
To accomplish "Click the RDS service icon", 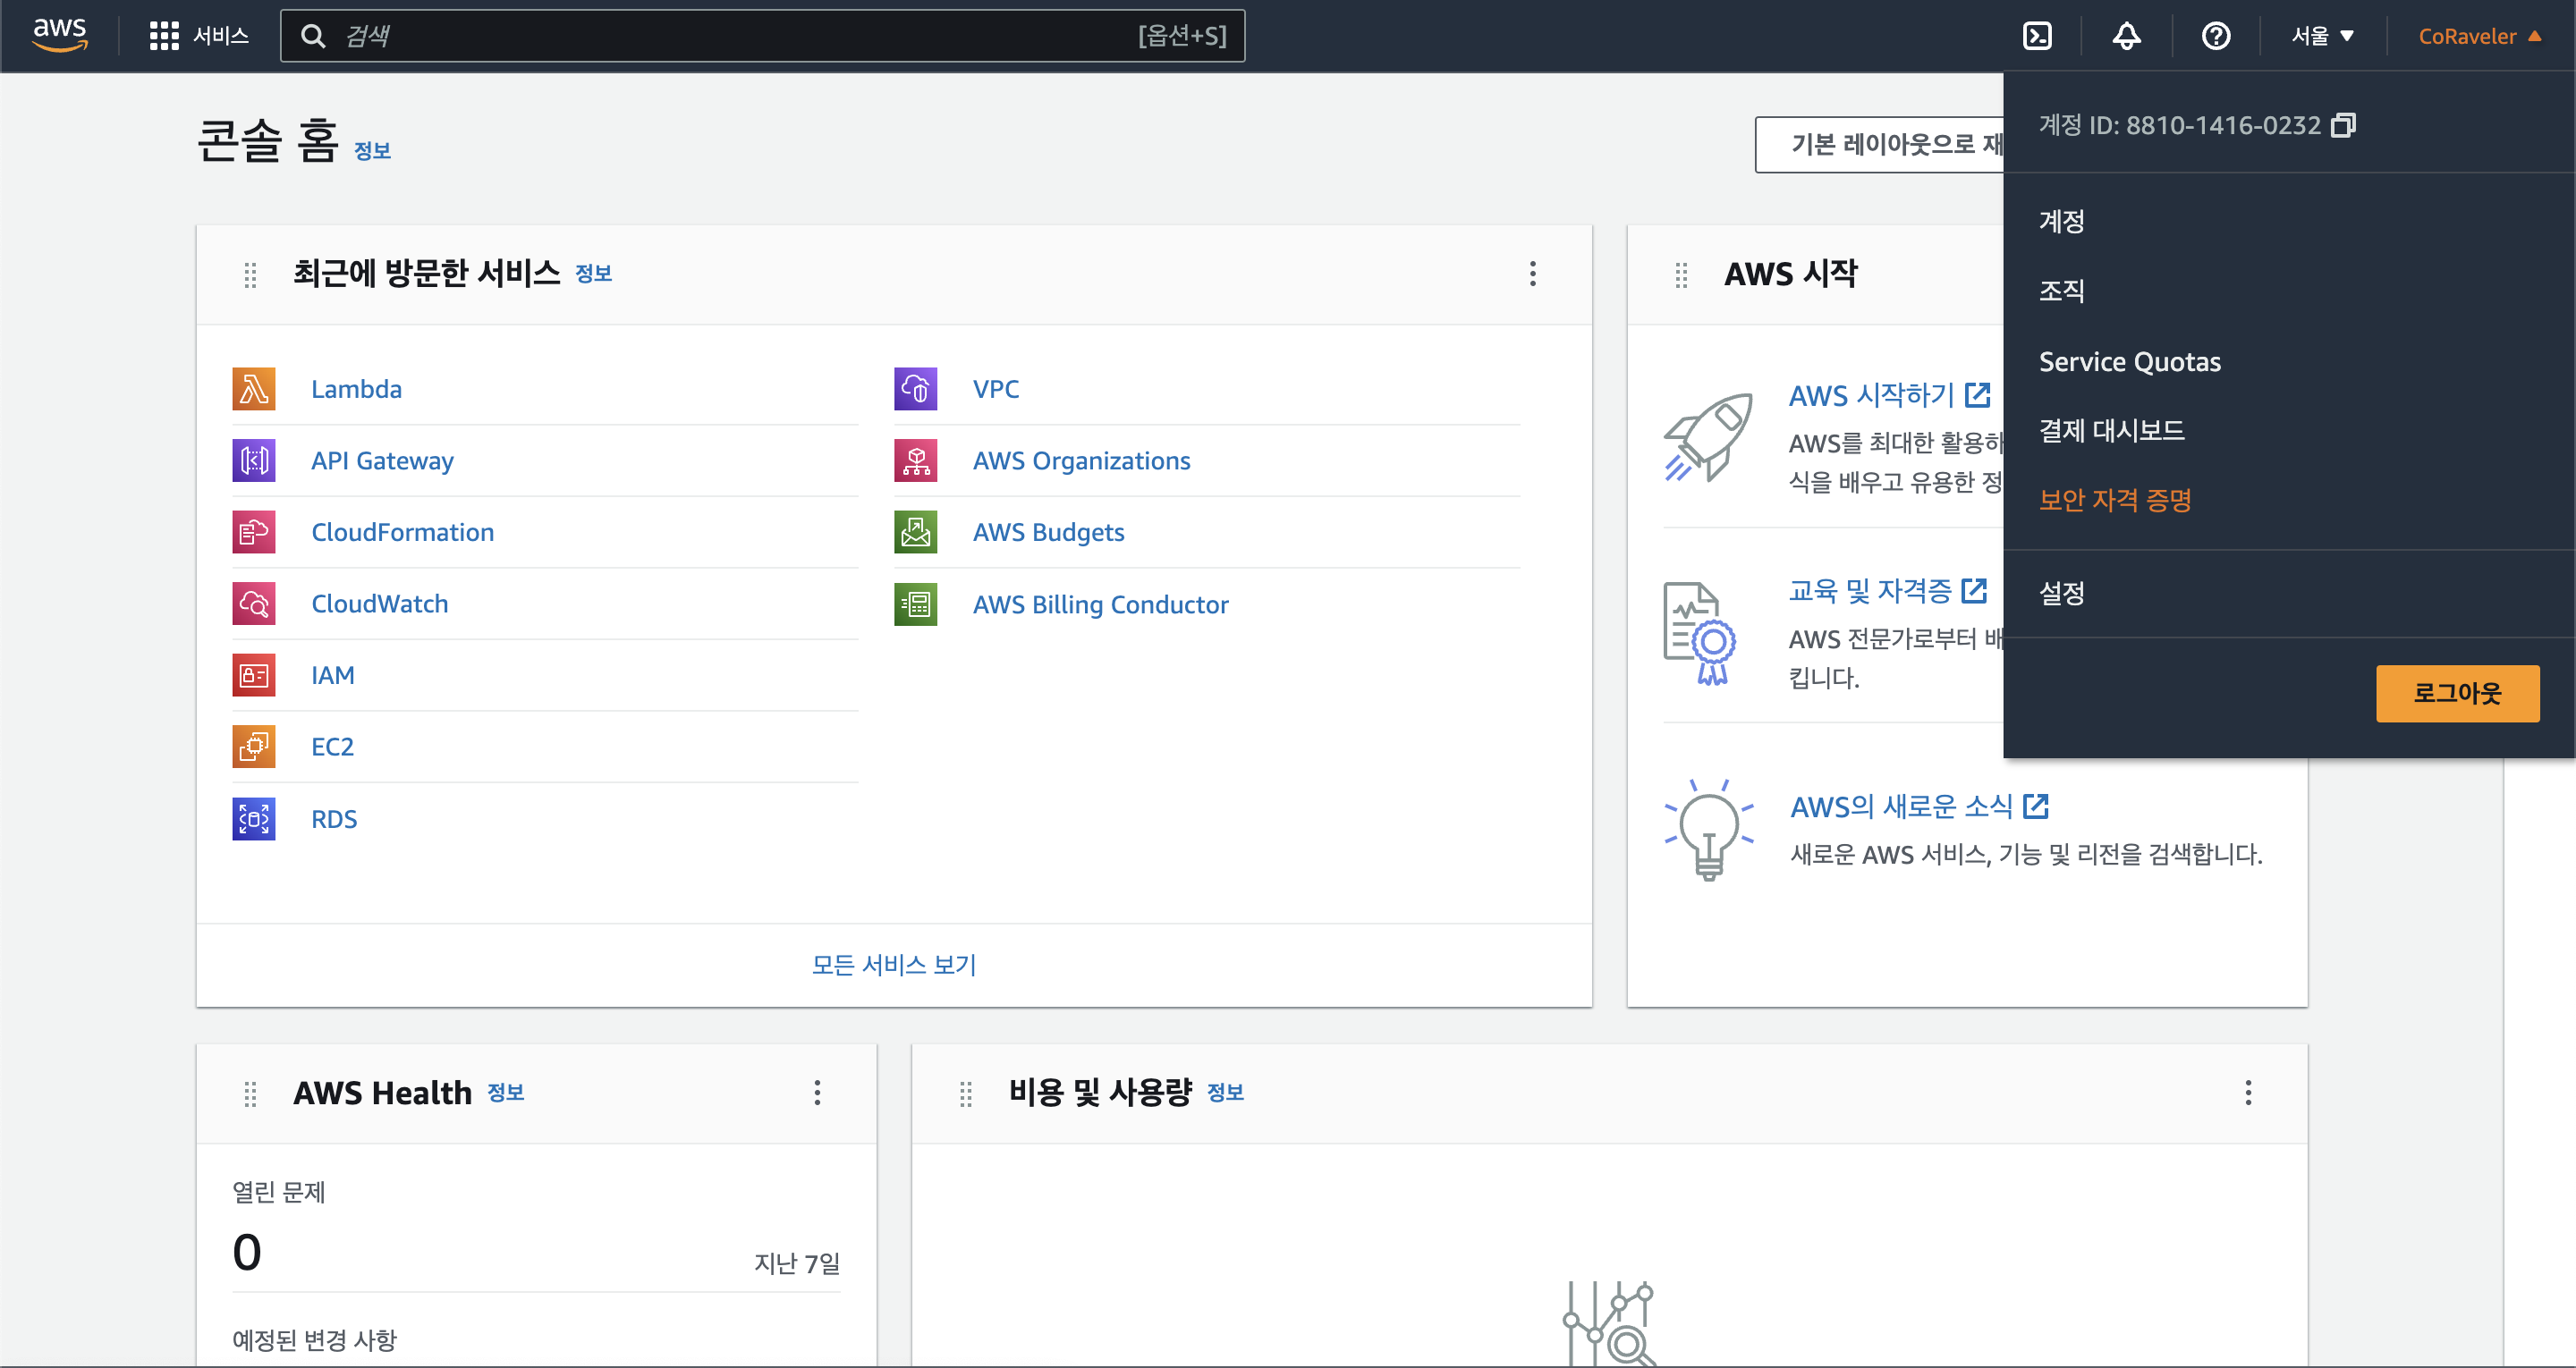I will click(x=254, y=819).
